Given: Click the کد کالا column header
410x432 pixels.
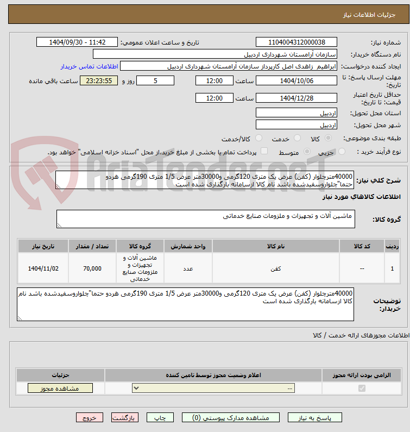Looking at the screenshot, I should point(362,246).
